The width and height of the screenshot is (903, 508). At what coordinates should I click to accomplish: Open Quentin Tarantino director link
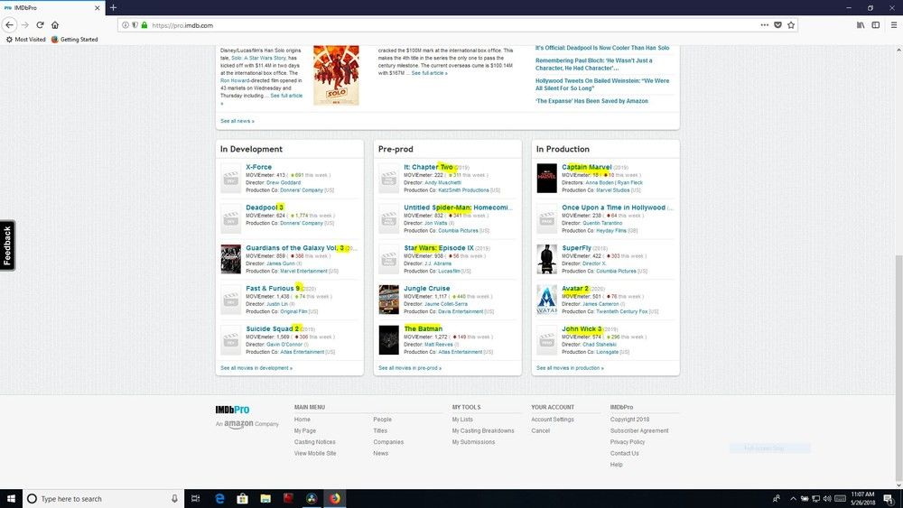pos(602,223)
